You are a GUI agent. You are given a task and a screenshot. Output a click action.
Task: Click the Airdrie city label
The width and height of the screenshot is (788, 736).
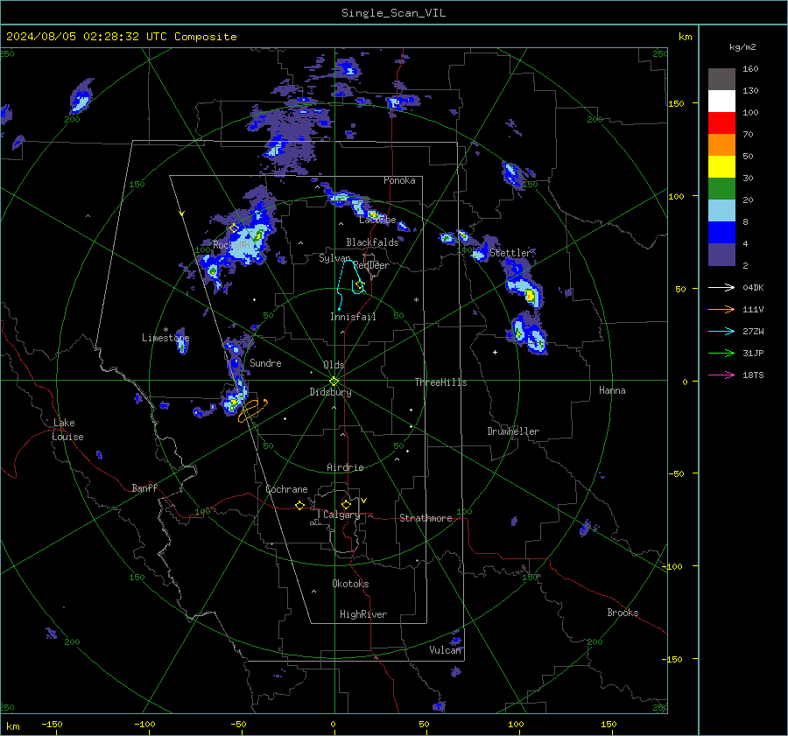(345, 467)
